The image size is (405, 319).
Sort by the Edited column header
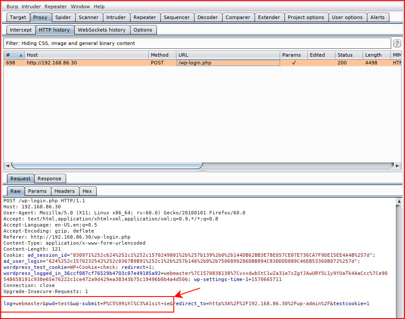[321, 55]
